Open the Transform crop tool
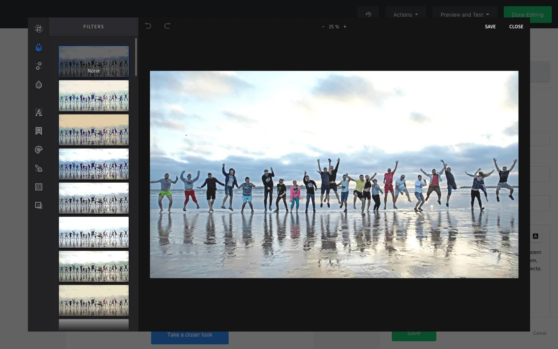 coord(38,29)
